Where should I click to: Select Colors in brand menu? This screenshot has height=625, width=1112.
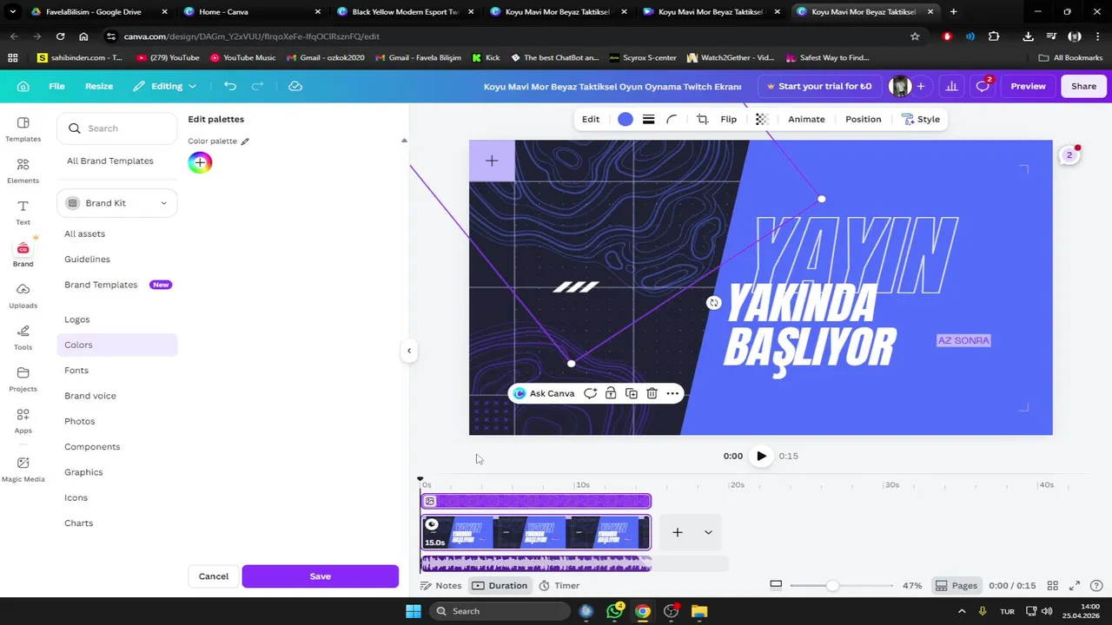(117, 345)
